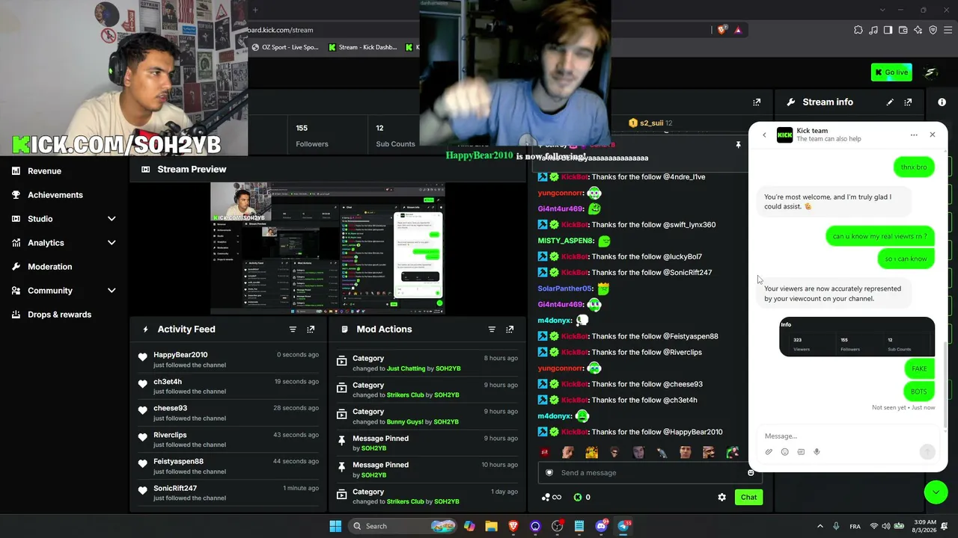Open the browser media control music icon
Viewport: 958px width, 538px height.
click(873, 30)
